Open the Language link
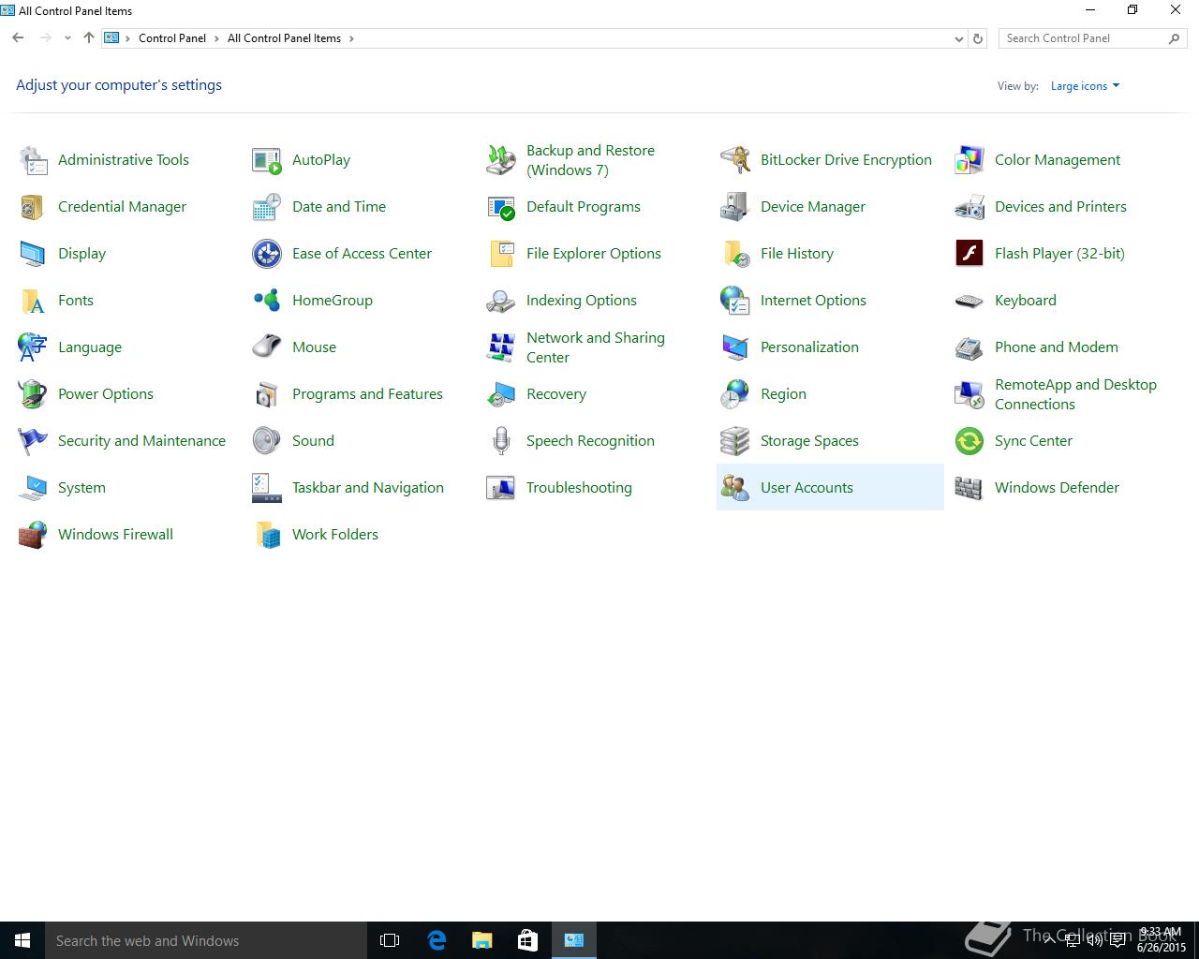Image resolution: width=1199 pixels, height=959 pixels. [90, 347]
